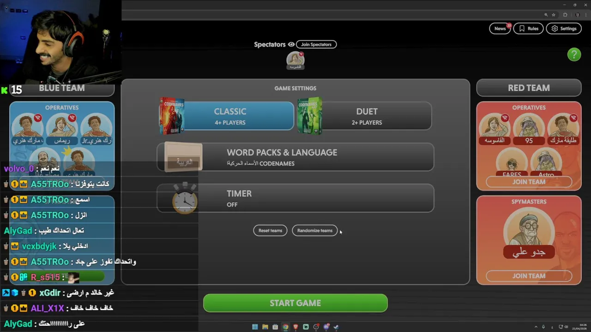Viewport: 591px width, 332px height.
Task: Click the red operative FARES avatar
Action: pos(512,161)
